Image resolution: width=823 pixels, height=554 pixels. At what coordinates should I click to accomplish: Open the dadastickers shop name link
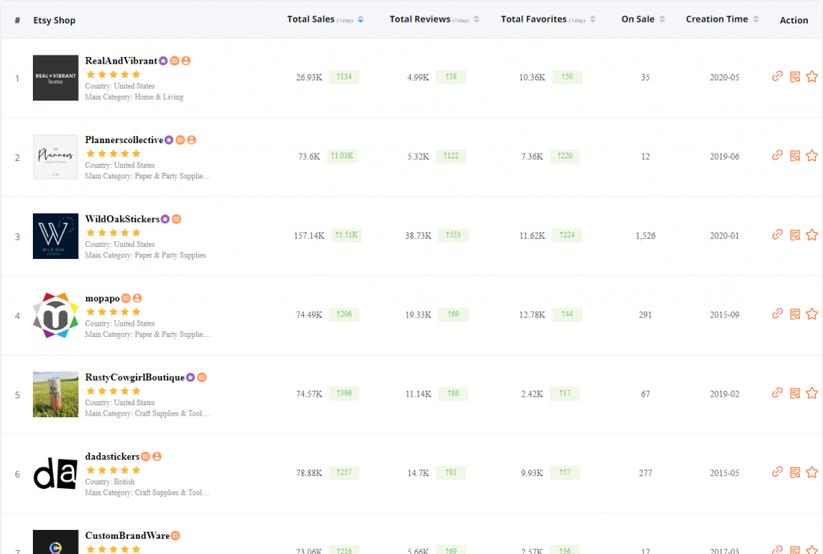[x=112, y=457]
